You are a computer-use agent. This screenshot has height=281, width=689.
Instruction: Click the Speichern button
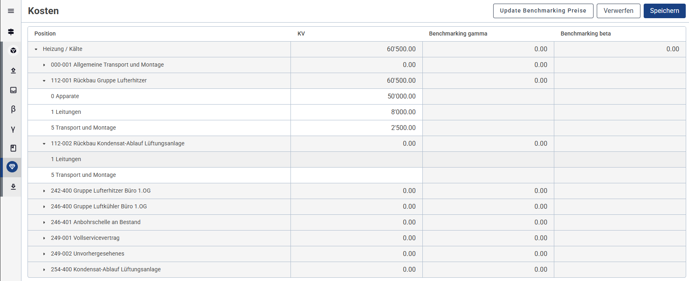click(x=664, y=11)
